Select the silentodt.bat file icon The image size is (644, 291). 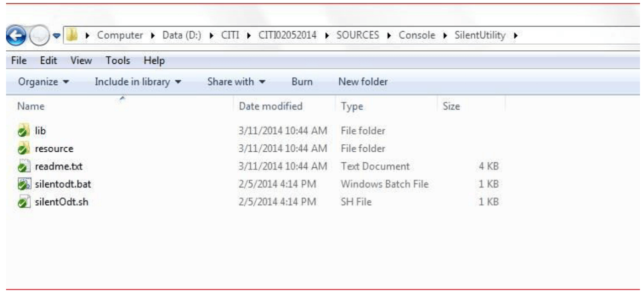23,184
